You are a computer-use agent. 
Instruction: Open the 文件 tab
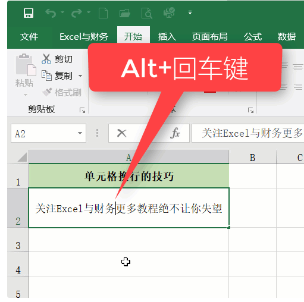(x=29, y=37)
